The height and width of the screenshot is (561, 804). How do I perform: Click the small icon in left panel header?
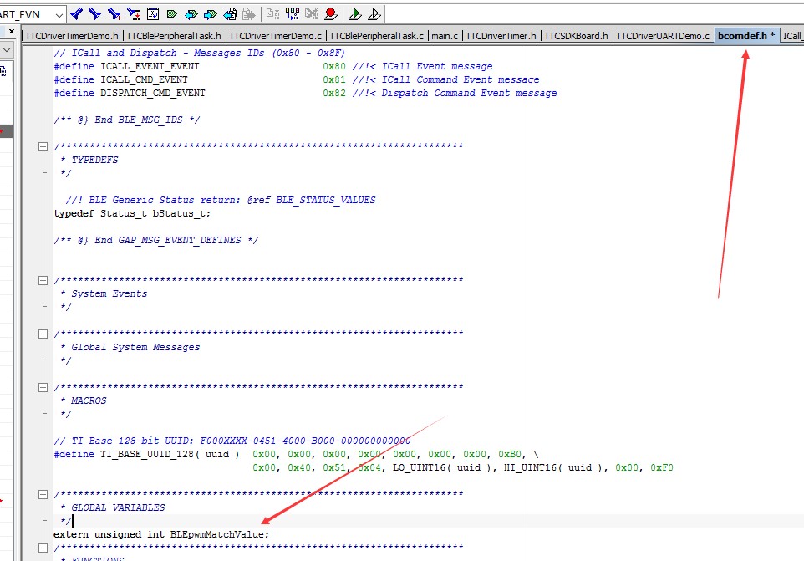point(3,71)
